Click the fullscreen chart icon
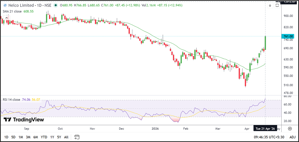The height and width of the screenshot is (142, 299). point(277,5)
